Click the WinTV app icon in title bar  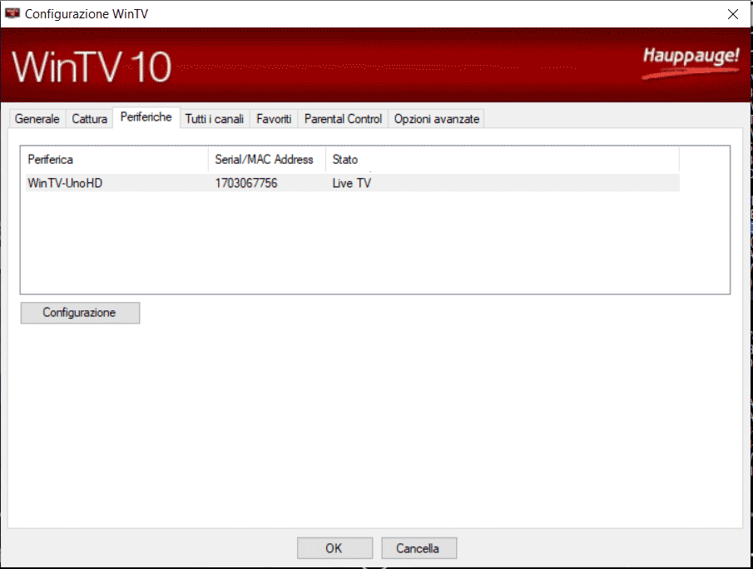point(12,13)
